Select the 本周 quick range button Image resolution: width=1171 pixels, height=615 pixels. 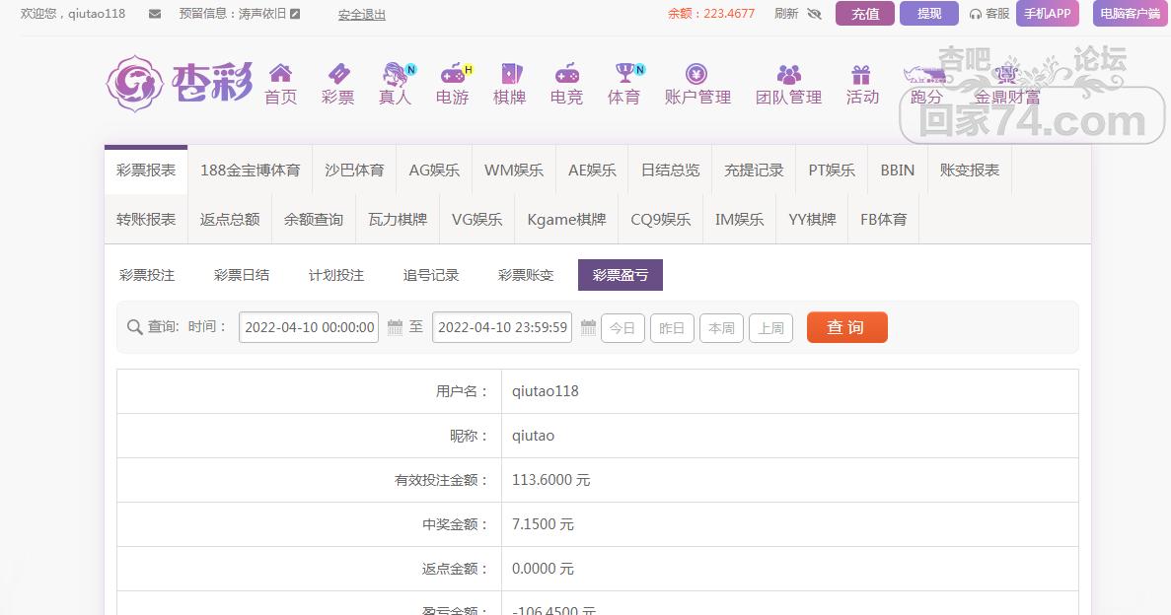tap(721, 327)
